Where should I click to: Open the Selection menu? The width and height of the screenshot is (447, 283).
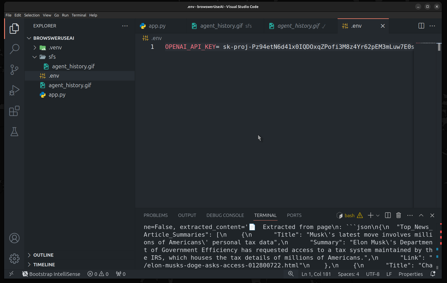pos(32,15)
